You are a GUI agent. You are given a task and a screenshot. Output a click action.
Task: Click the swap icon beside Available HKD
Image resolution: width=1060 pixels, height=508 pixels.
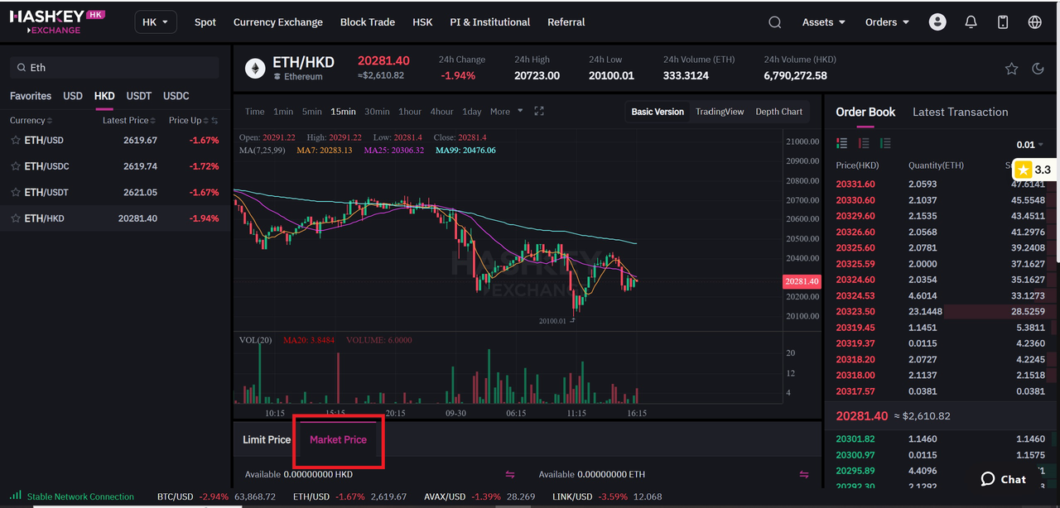[x=510, y=474]
